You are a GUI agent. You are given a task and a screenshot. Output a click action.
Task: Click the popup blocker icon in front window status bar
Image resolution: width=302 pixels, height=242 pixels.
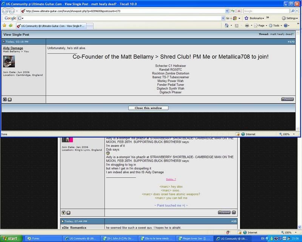[x=237, y=134]
